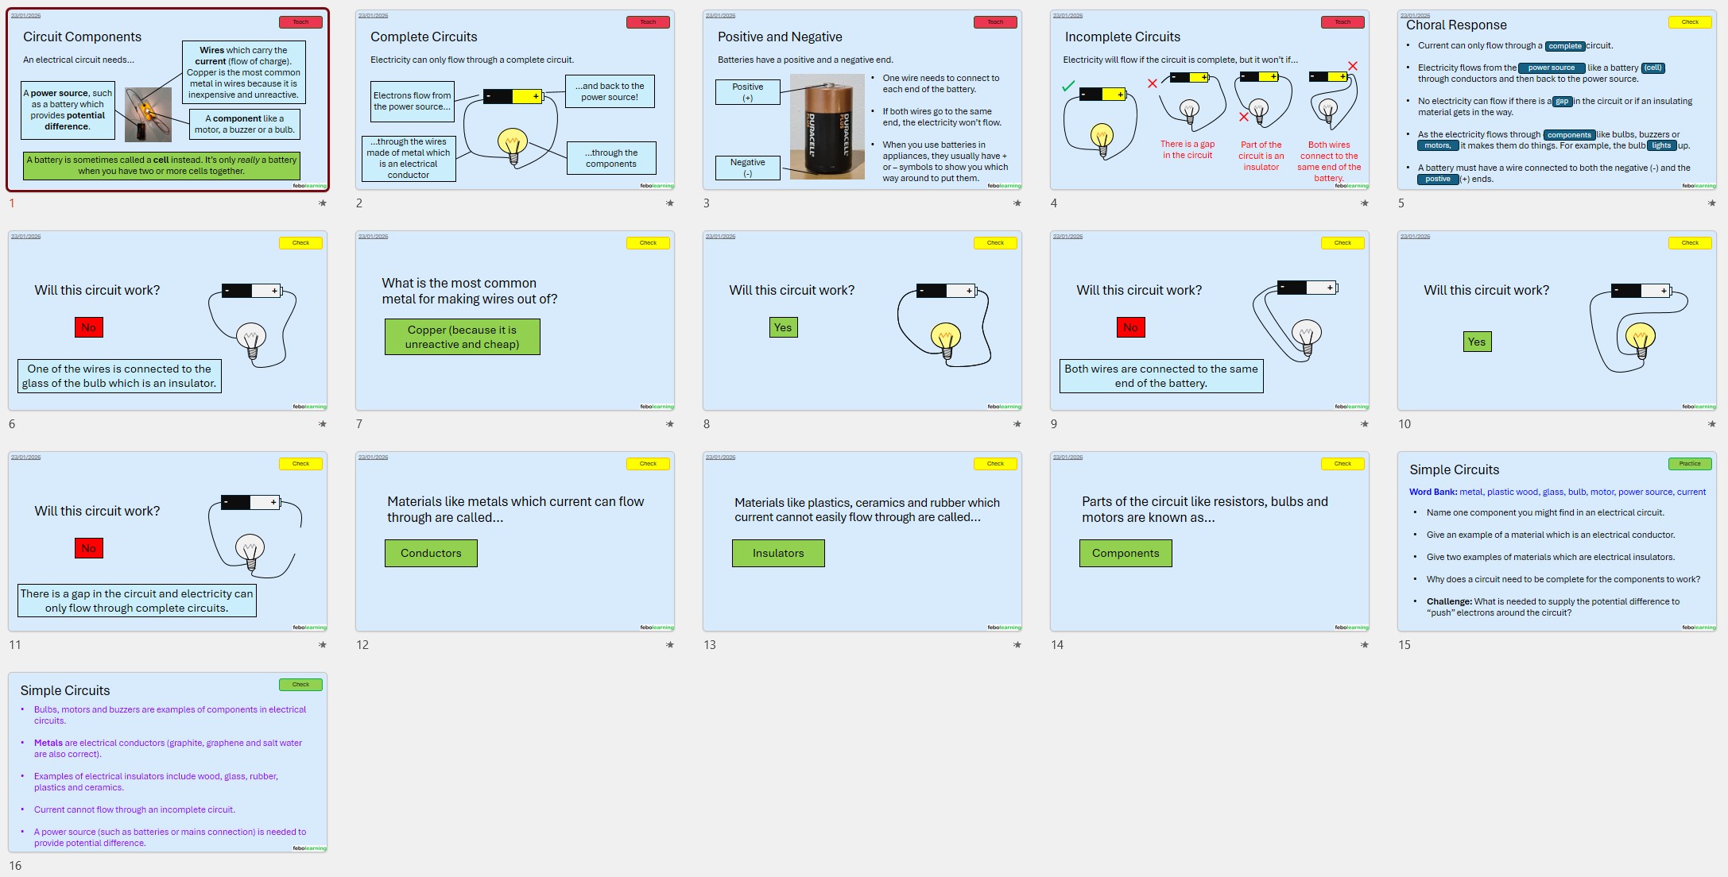
Task: Select slide 8 with the Yes answer
Action: coord(862,321)
